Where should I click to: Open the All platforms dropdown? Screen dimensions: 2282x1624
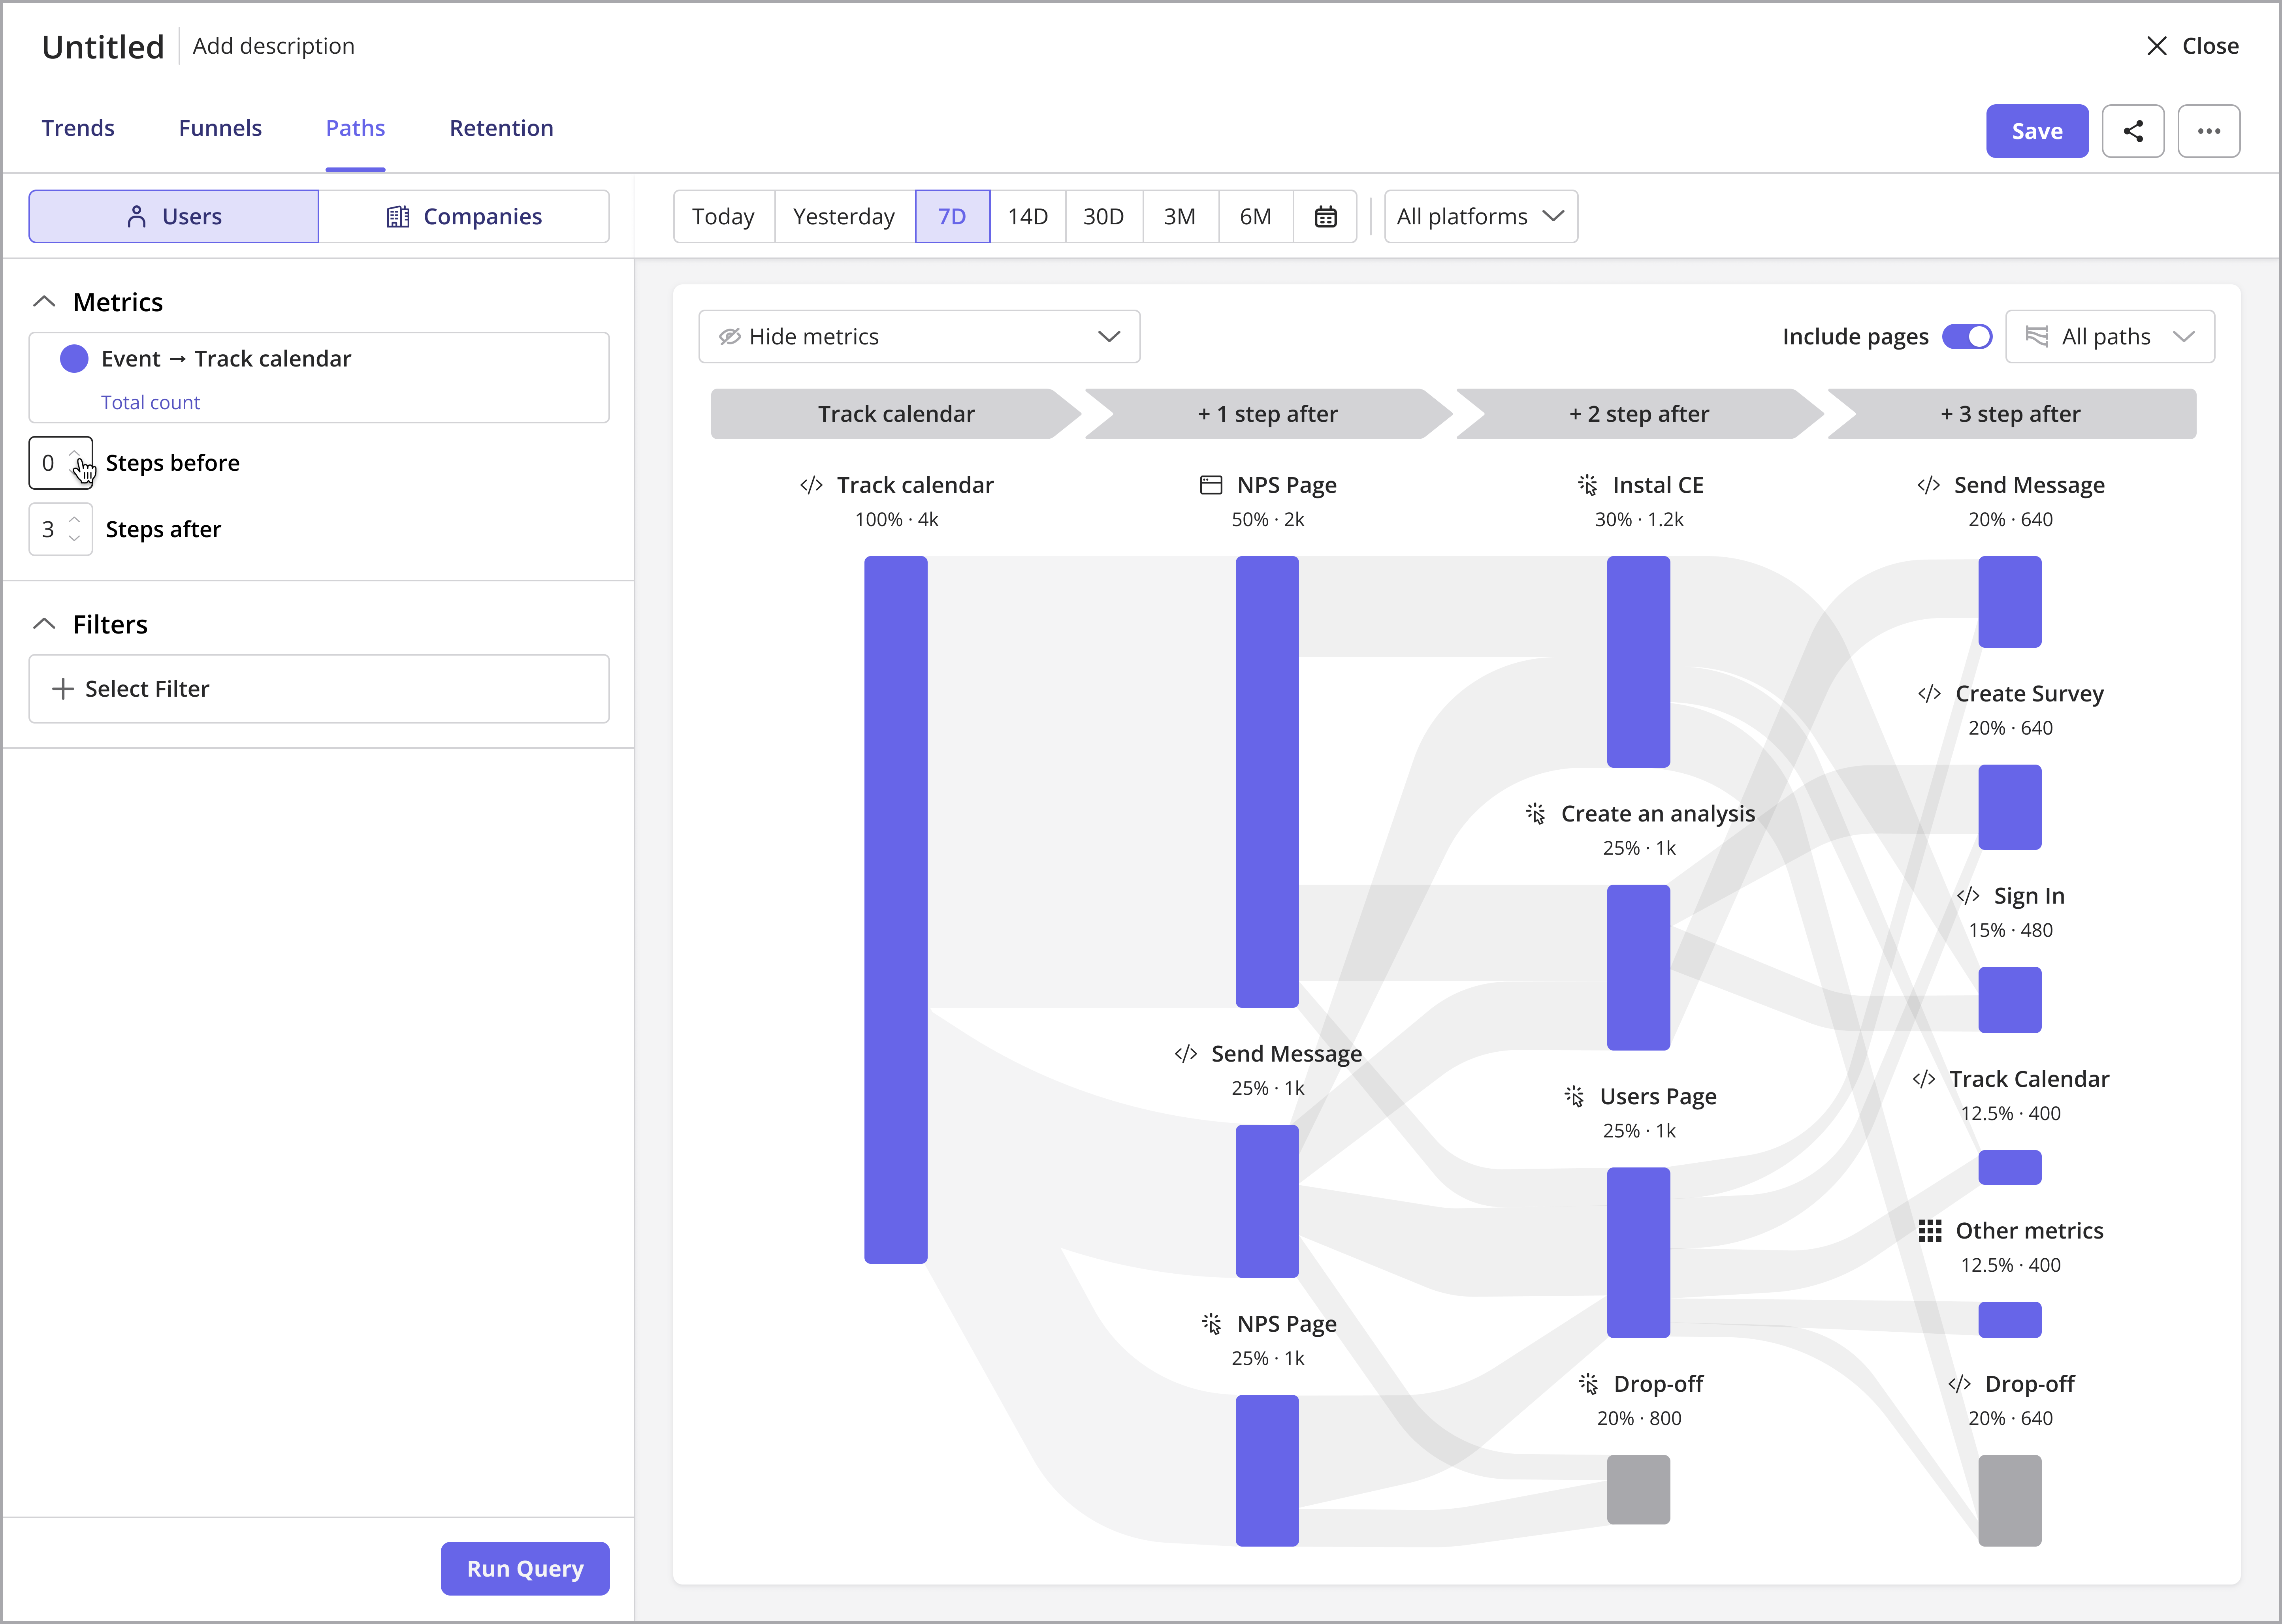(1481, 216)
